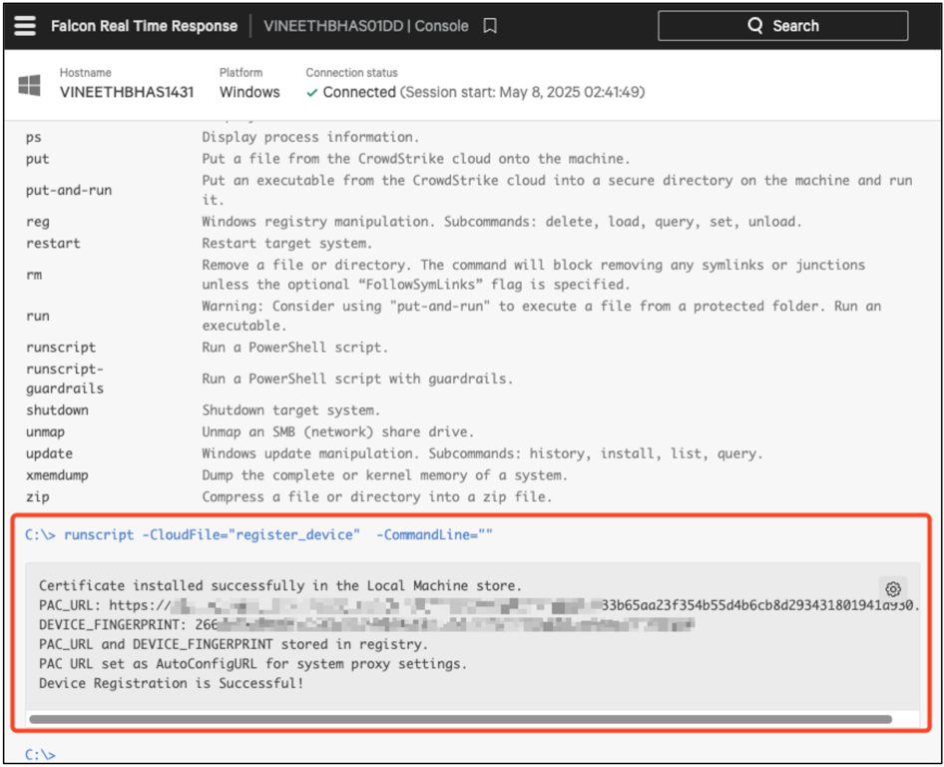Click the empty C:\> command prompt line

coord(40,754)
